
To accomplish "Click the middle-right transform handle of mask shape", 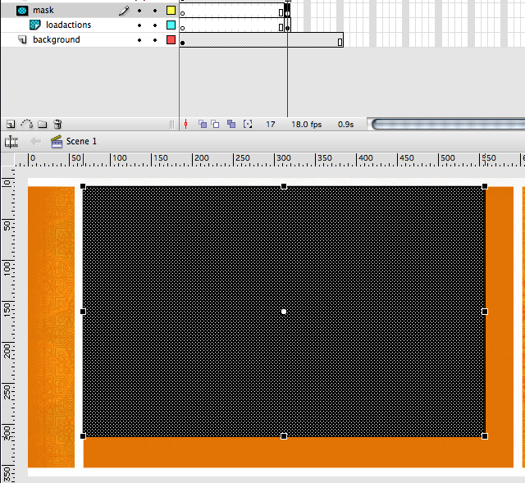I will point(485,312).
